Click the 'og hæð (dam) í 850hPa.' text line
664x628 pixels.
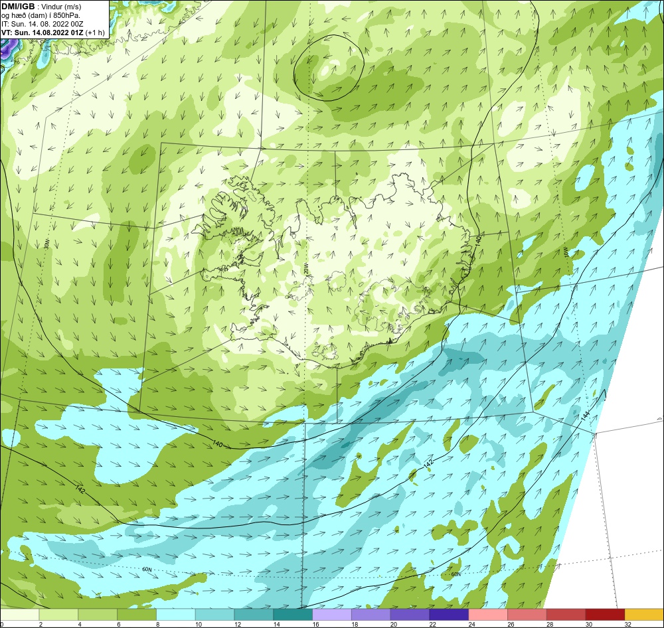pyautogui.click(x=41, y=16)
